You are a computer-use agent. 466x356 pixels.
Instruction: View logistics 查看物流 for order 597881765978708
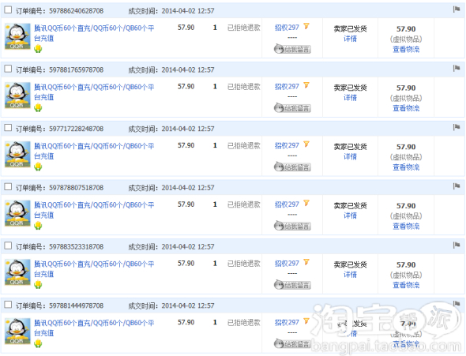406,108
